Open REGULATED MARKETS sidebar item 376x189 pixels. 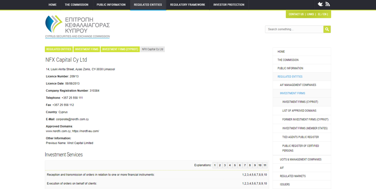pos(302,176)
